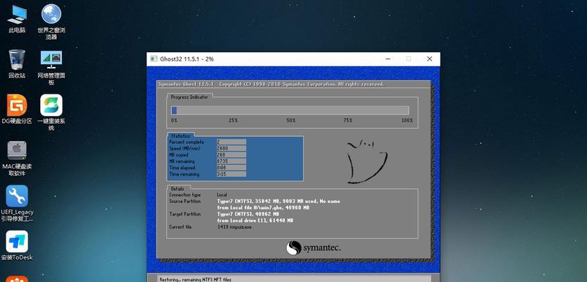
Task: Click the Details panel heading
Action: coord(178,189)
